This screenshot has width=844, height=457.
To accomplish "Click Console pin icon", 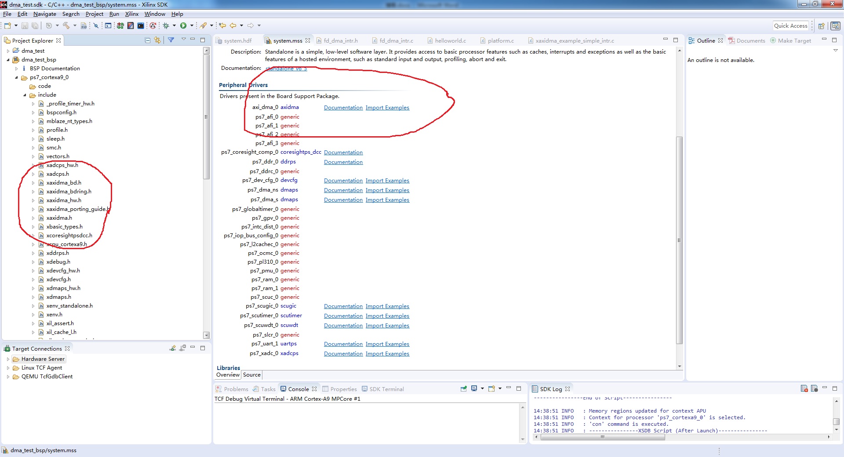I will [x=463, y=388].
